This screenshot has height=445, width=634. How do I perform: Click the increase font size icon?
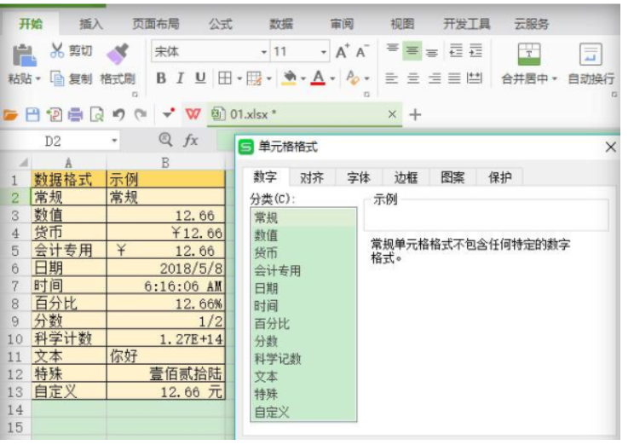coord(342,52)
